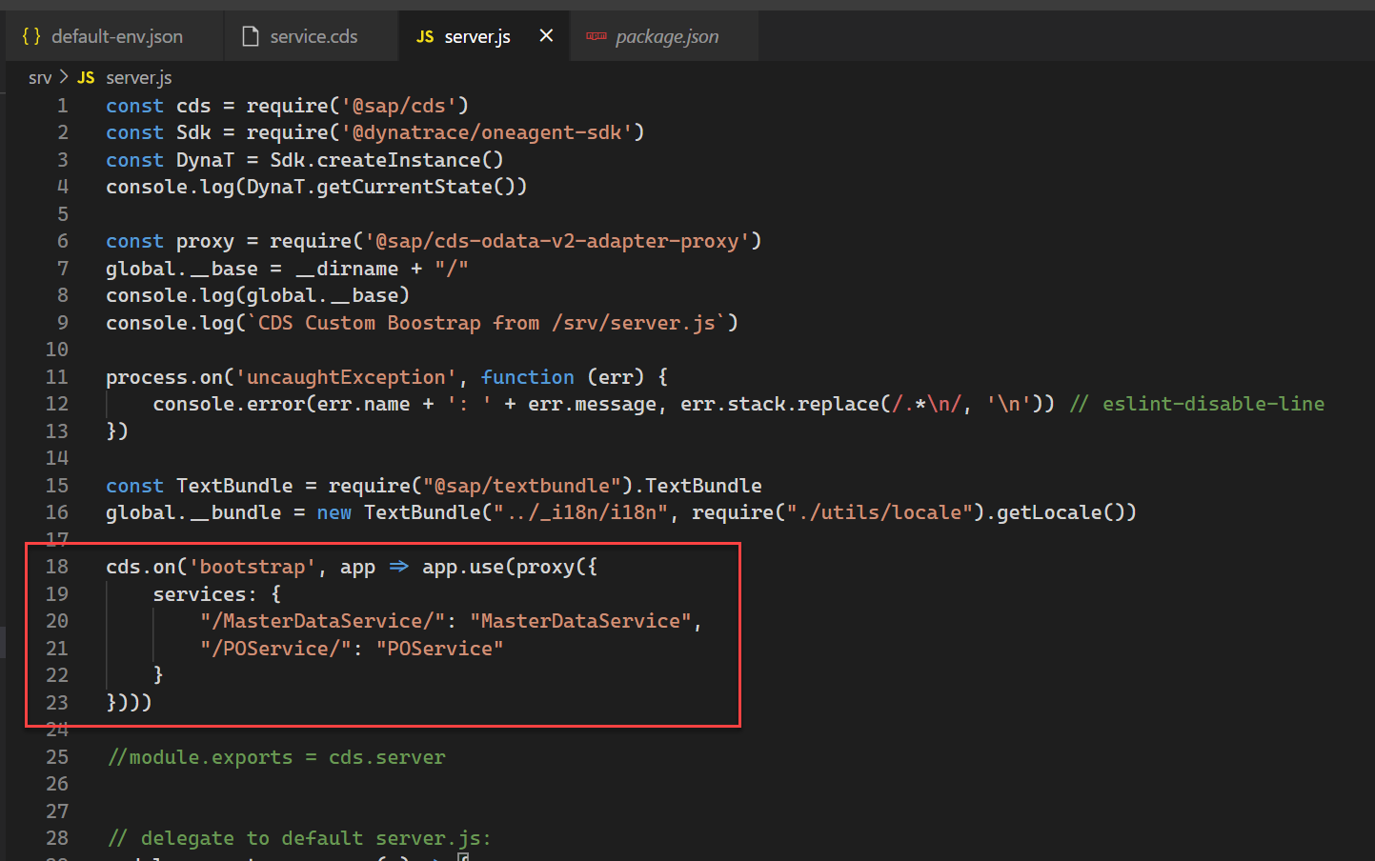Click the yellow JS icon on the server.js tab

[426, 36]
